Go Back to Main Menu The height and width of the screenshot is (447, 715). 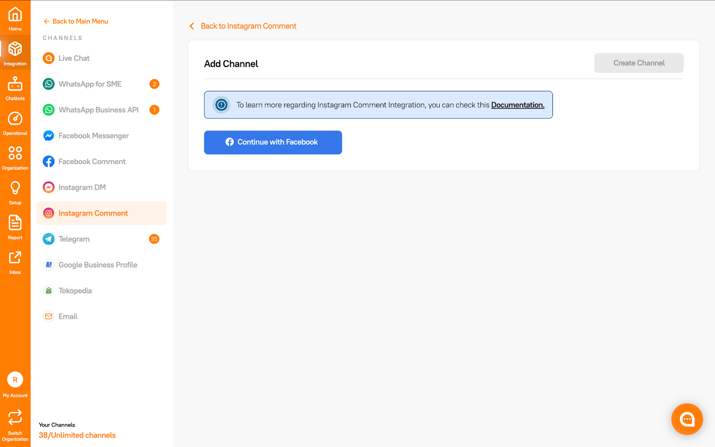coord(76,21)
